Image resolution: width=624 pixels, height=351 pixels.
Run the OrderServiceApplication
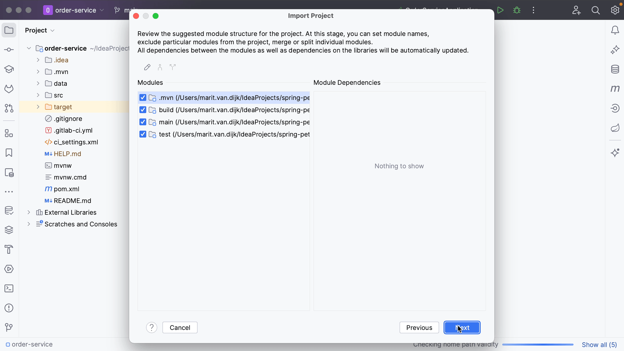pos(500,10)
